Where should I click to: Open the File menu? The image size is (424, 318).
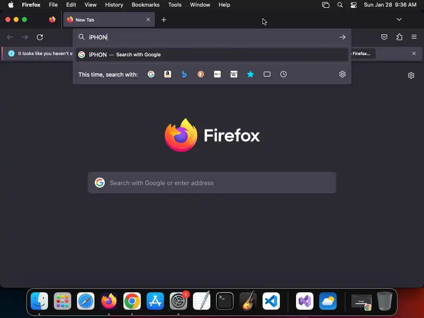[53, 5]
